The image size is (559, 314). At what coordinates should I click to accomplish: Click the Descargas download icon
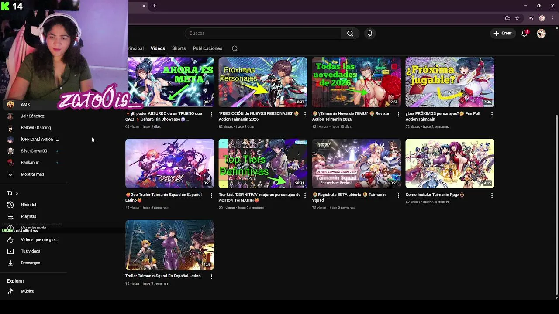pyautogui.click(x=10, y=263)
